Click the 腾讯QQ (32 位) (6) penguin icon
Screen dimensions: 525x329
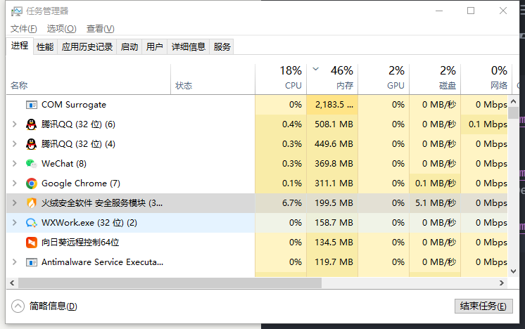click(31, 124)
